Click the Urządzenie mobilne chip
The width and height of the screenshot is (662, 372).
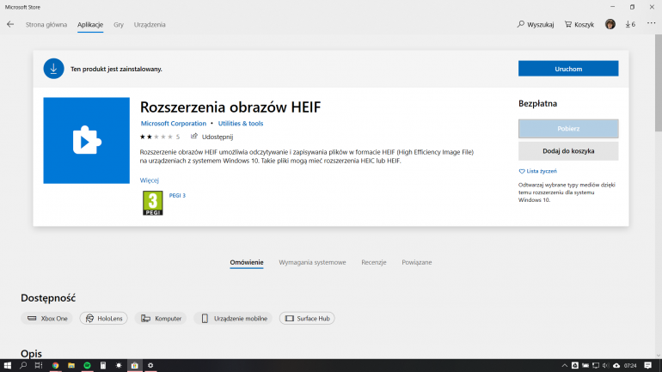(233, 319)
